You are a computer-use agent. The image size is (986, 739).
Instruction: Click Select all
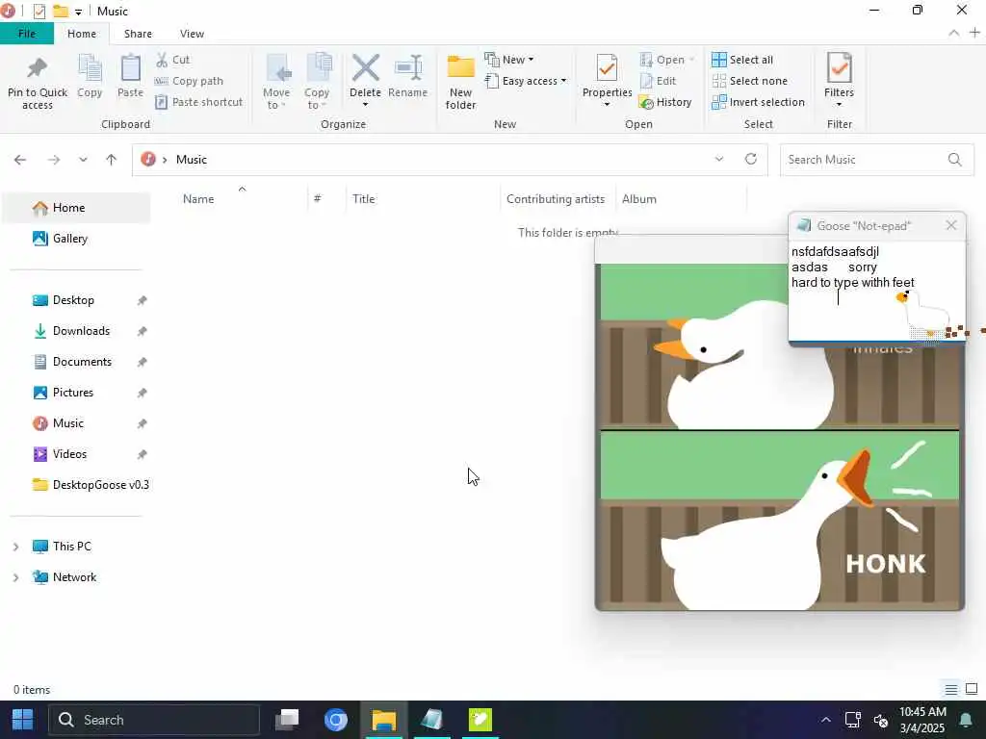click(742, 60)
